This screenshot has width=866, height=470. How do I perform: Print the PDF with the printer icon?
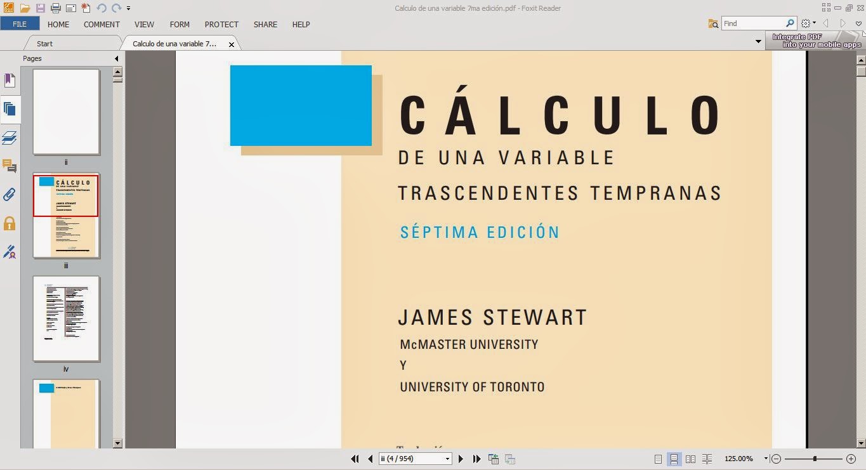point(55,8)
